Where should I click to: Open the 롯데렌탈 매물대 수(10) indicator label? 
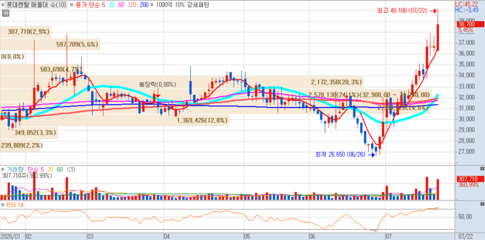[x=36, y=5]
